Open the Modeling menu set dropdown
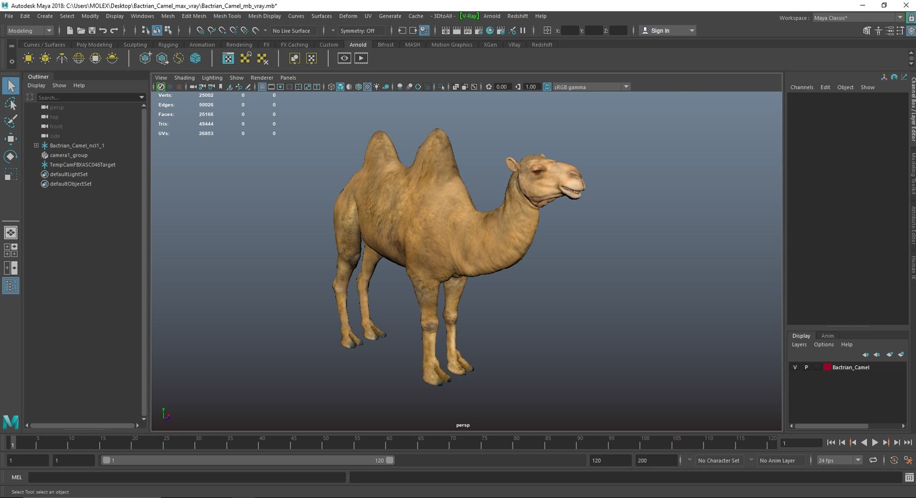Screen dimensions: 916x498 (30, 31)
